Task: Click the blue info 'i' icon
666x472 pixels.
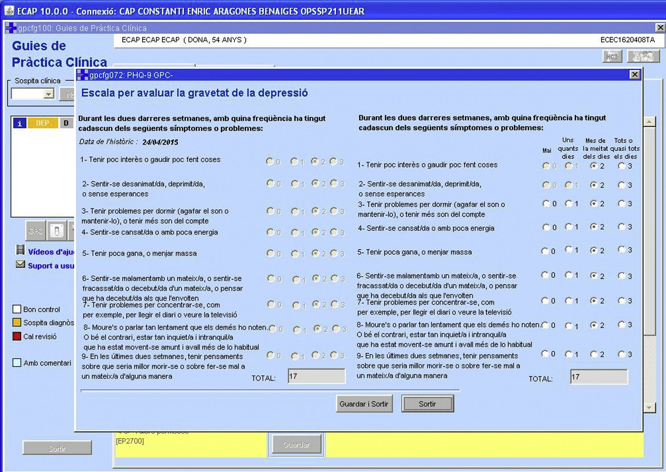Action: pos(20,123)
